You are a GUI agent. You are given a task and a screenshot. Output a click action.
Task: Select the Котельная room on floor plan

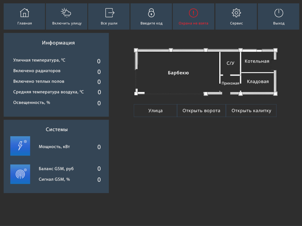coord(257,61)
